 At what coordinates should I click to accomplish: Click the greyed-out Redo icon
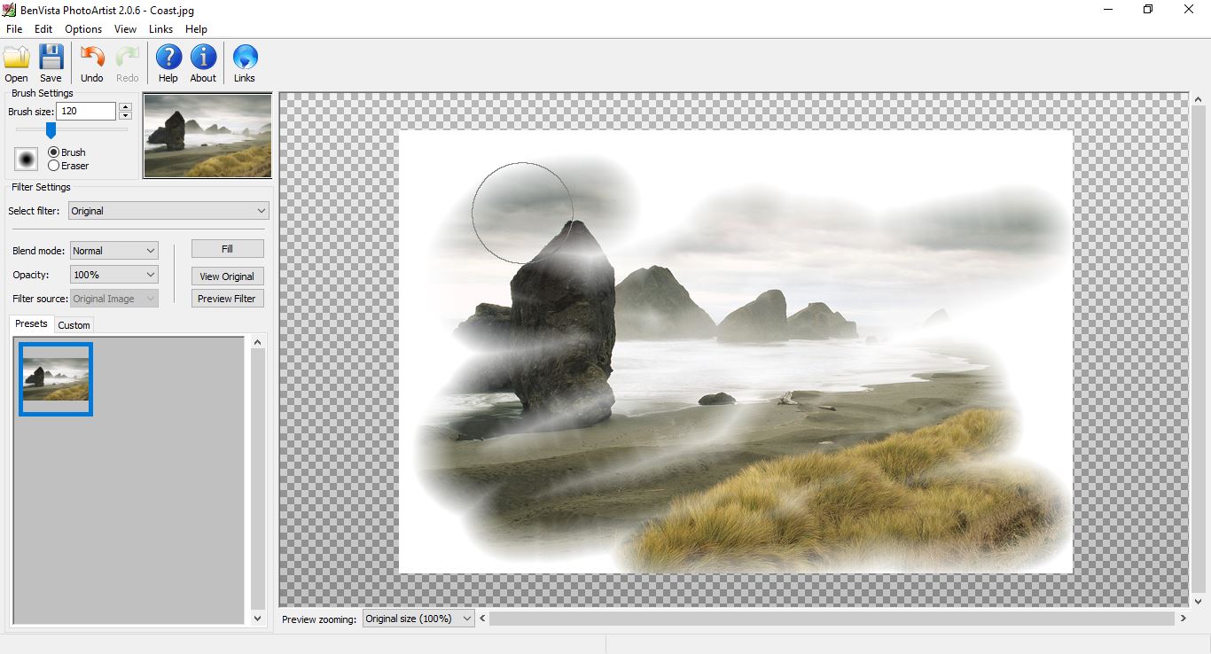(x=128, y=58)
